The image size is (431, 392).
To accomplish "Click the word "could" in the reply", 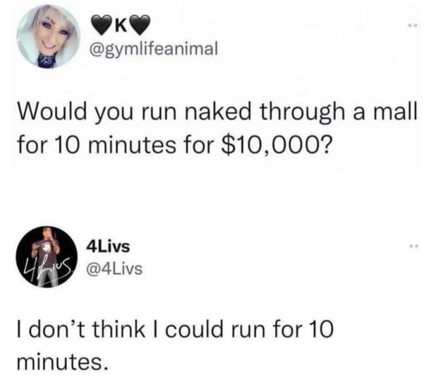I will (x=193, y=329).
